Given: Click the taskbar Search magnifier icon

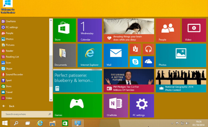Looking at the screenshot, I should pos(16,123).
